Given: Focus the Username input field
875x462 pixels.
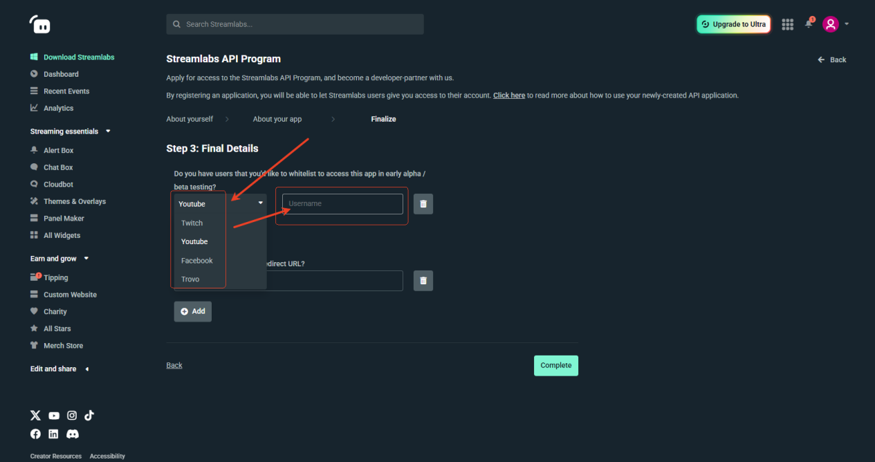Looking at the screenshot, I should point(342,204).
